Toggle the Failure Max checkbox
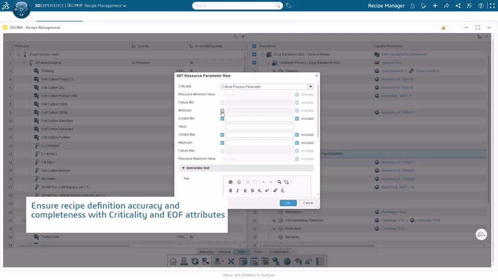The height and width of the screenshot is (280, 498). [223, 151]
